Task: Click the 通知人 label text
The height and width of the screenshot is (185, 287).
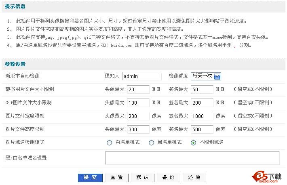Action: pyautogui.click(x=112, y=76)
